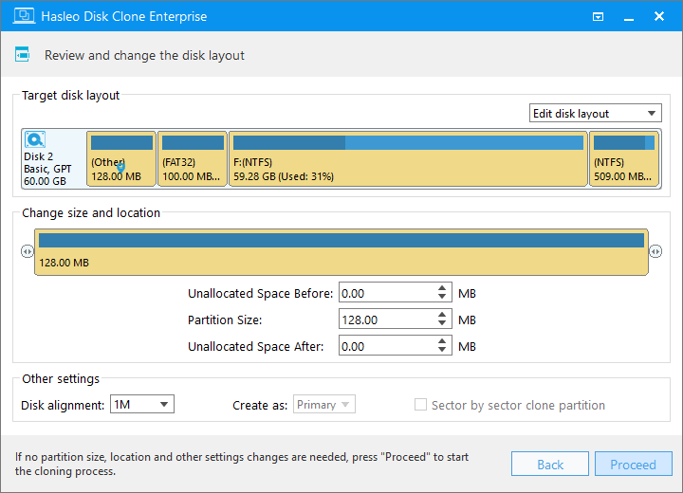Increase Partition Size with up arrow
The height and width of the screenshot is (493, 683).
point(442,315)
